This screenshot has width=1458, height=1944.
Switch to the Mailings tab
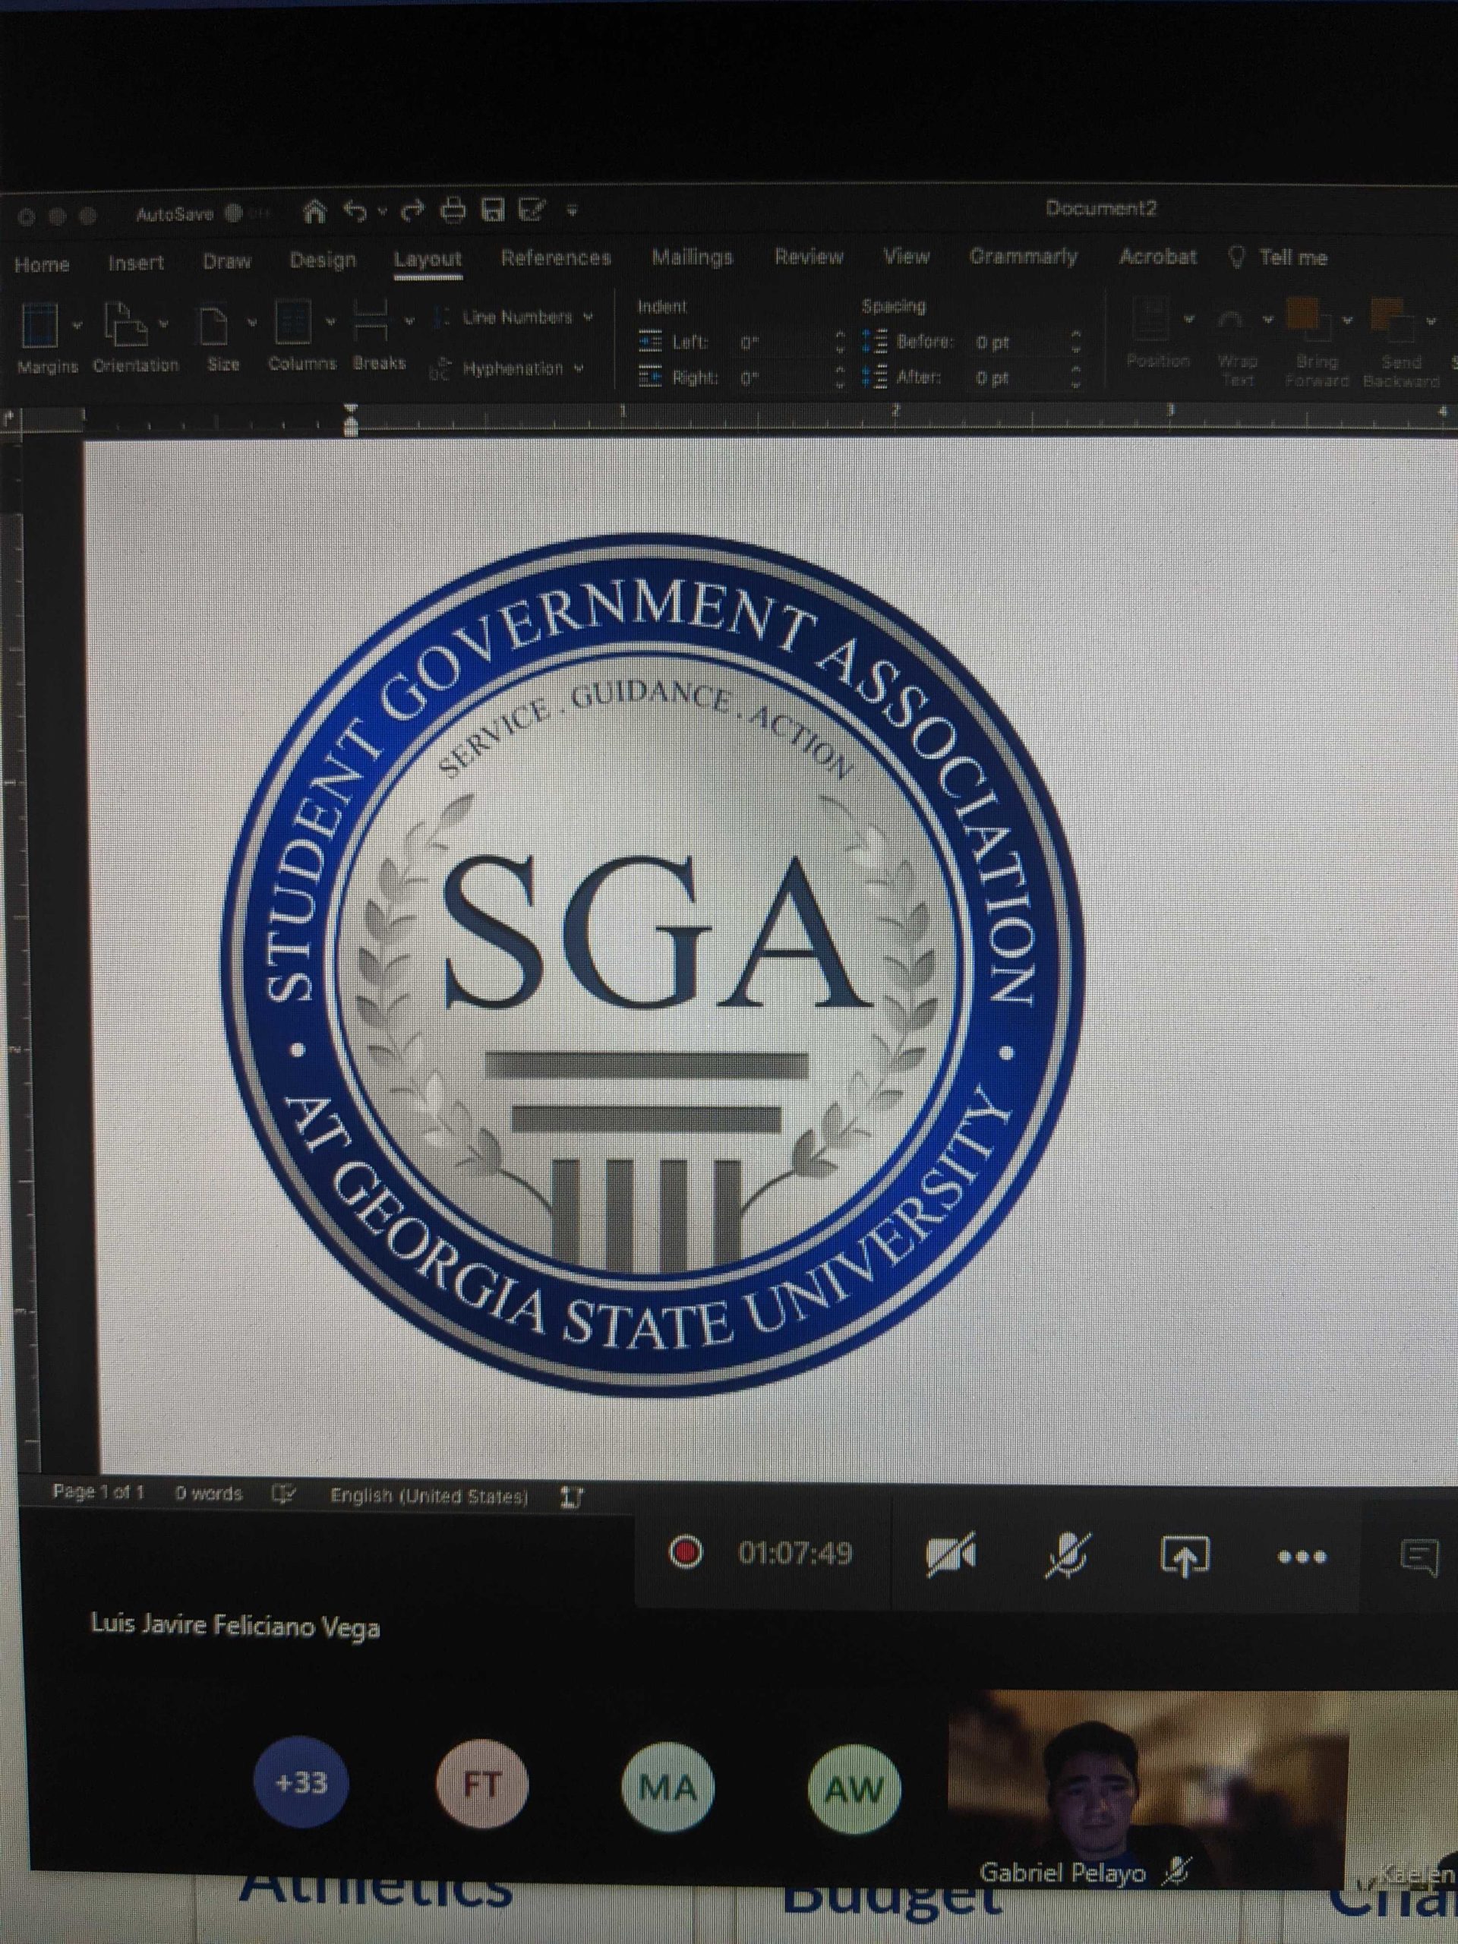(x=692, y=257)
